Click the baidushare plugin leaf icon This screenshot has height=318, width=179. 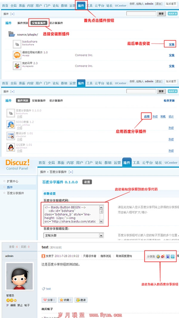tap(17, 44)
